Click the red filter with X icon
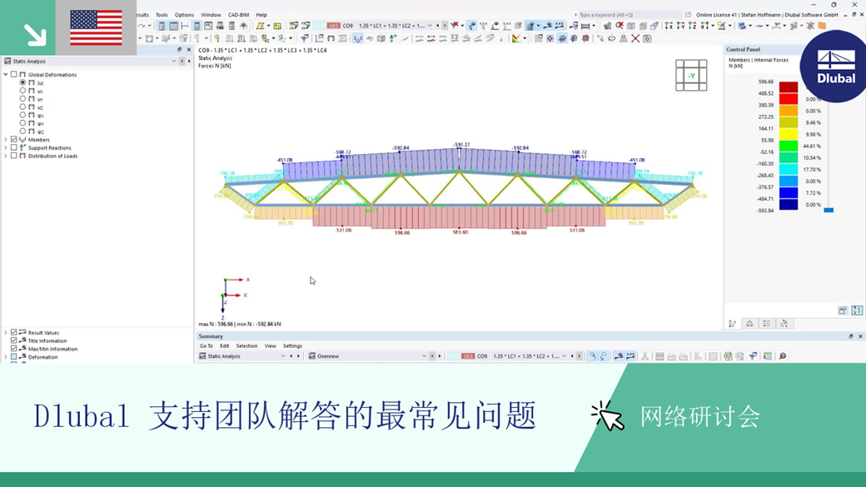 tap(455, 26)
